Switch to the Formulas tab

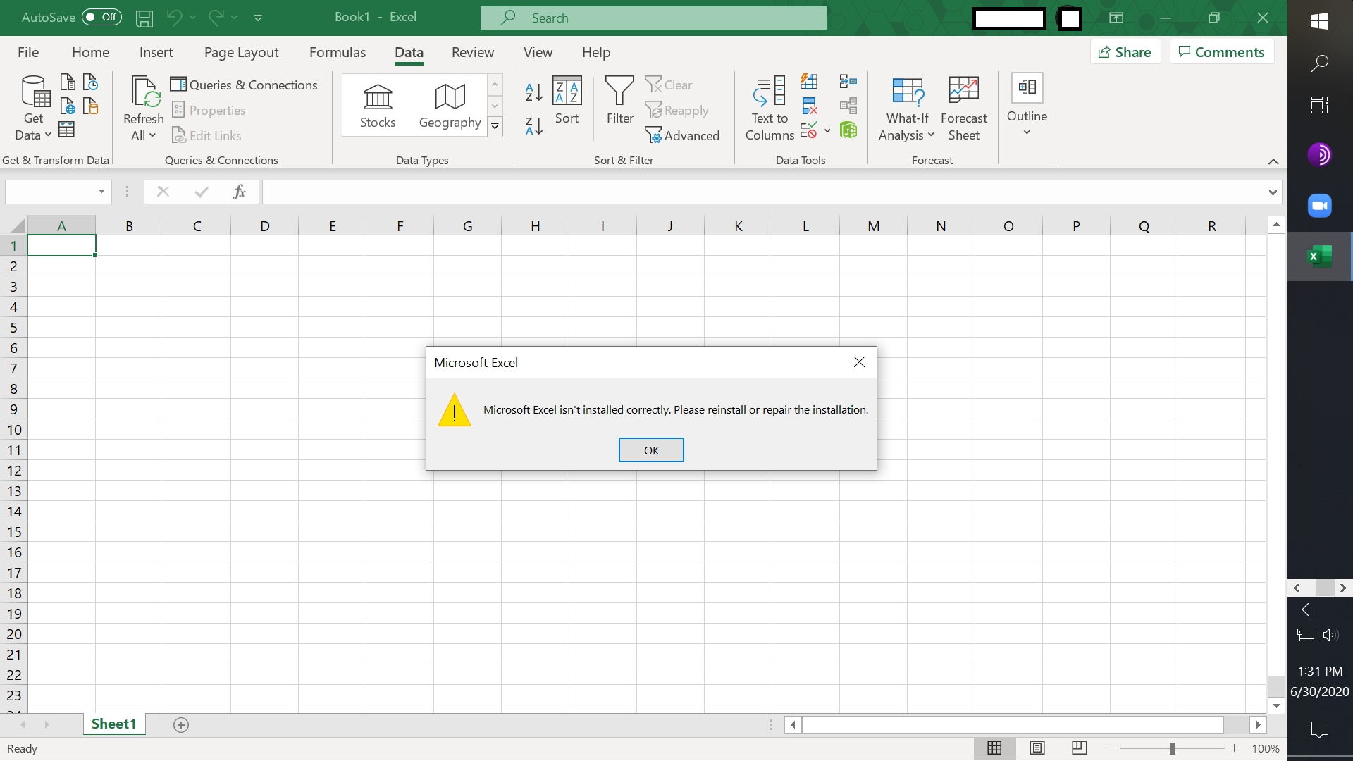338,52
